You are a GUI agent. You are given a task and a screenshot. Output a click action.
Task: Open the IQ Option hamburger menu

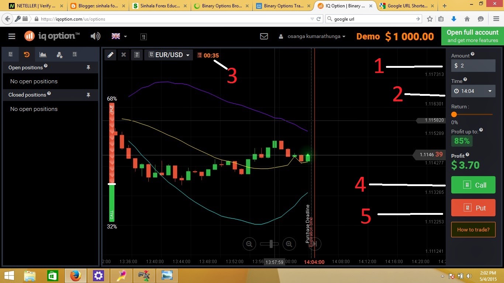click(x=12, y=36)
